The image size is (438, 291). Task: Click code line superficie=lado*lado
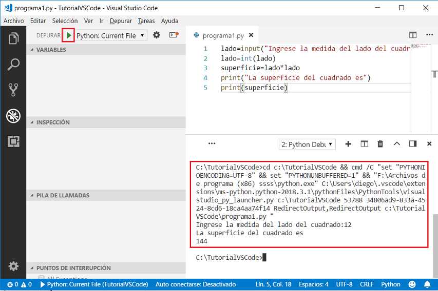coord(260,68)
